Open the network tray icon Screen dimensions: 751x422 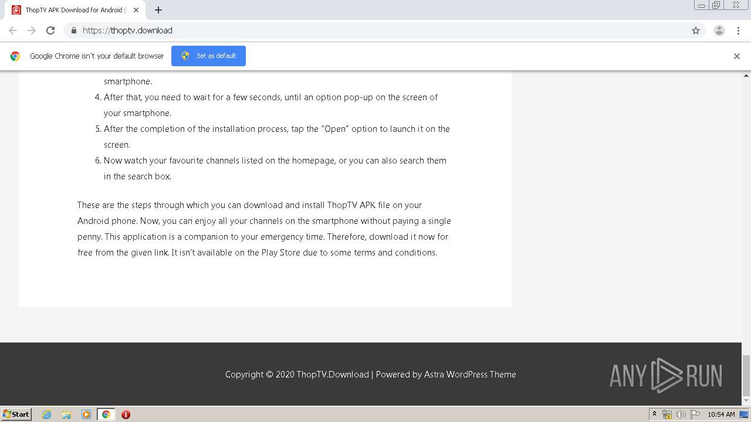667,414
